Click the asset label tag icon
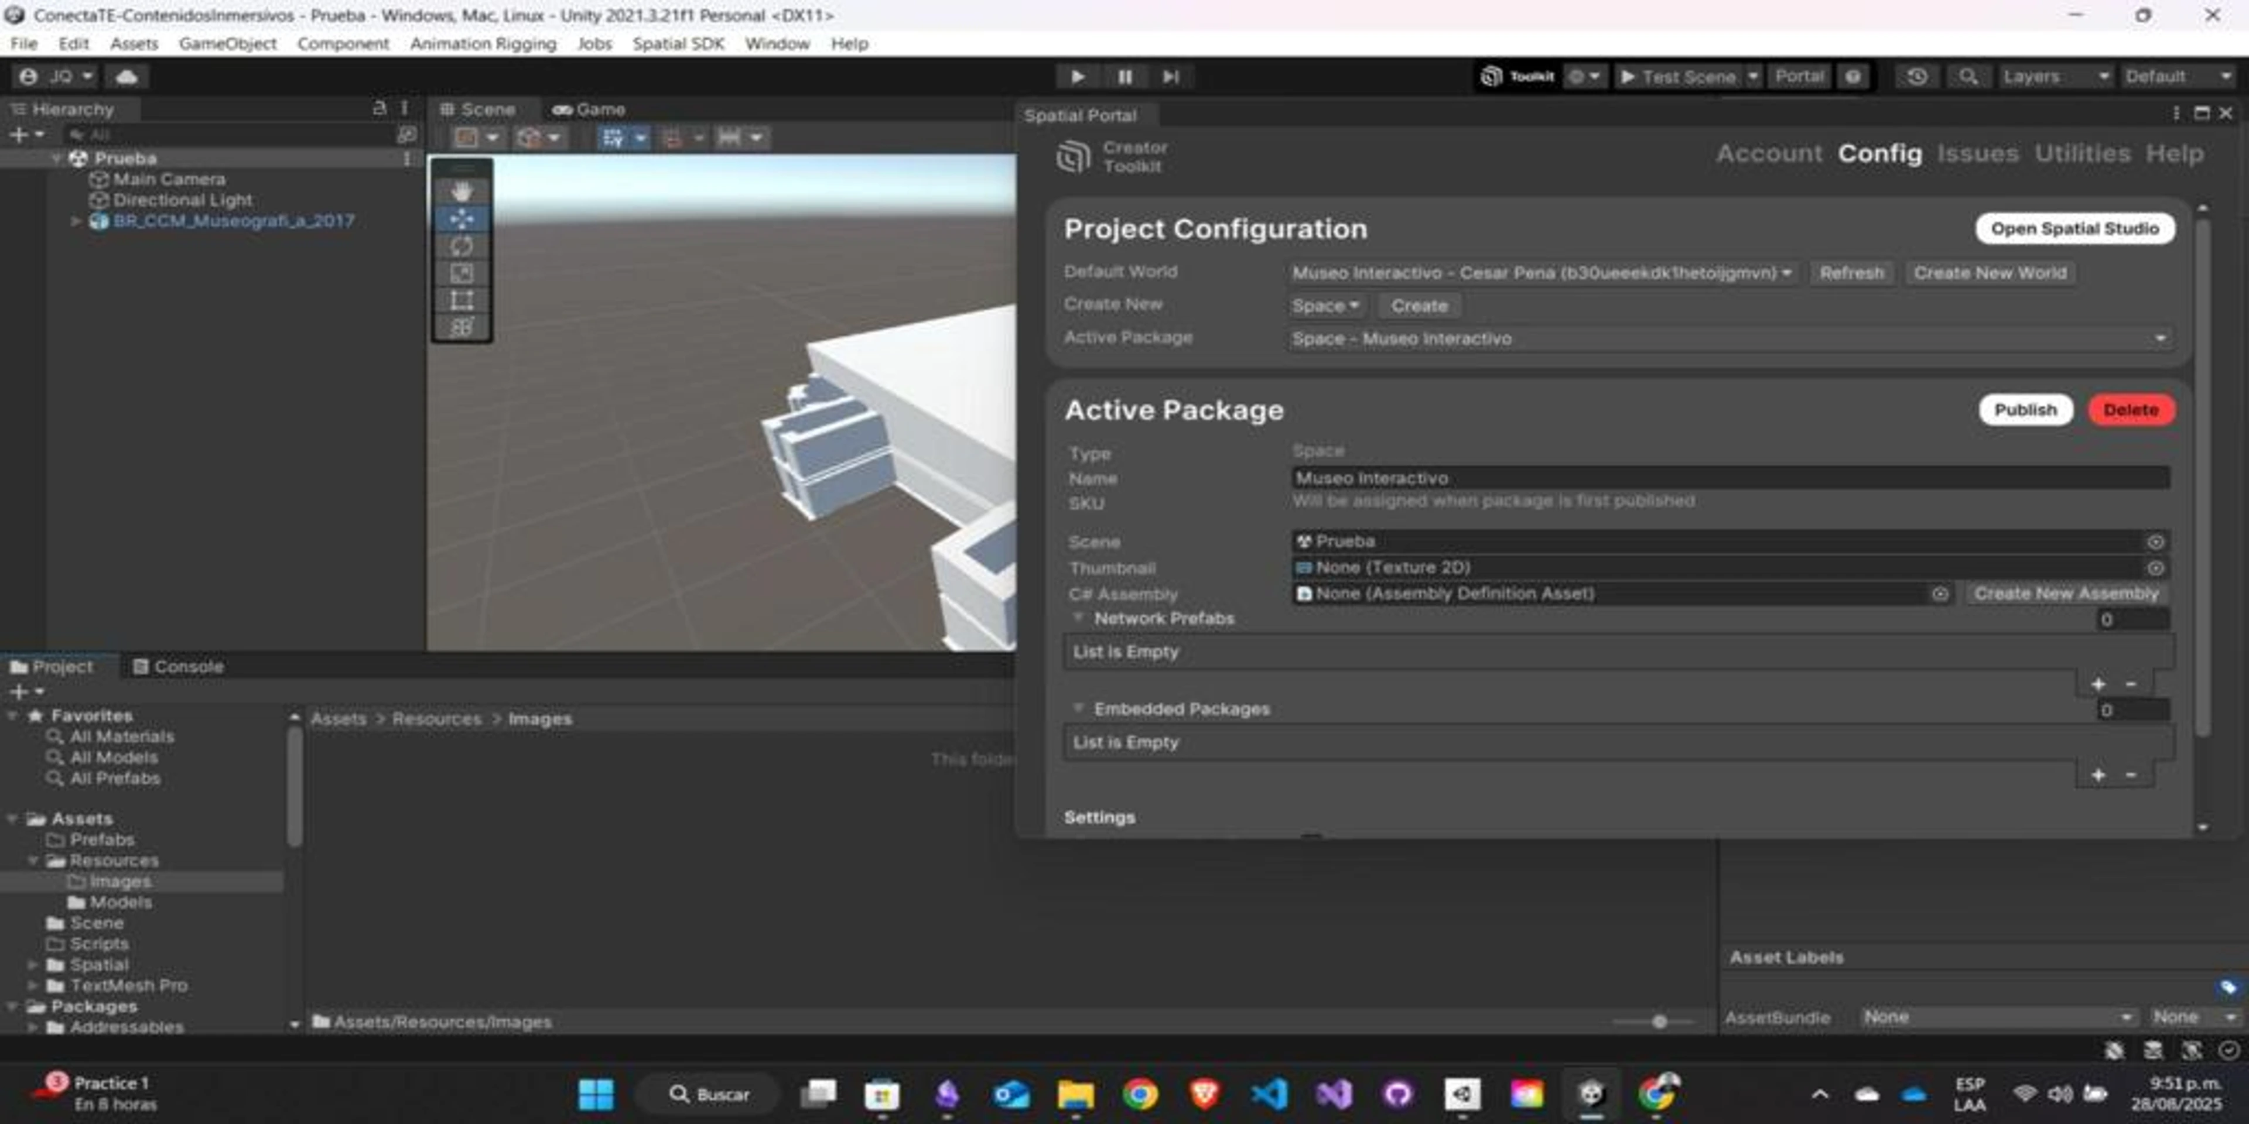Screen dimensions: 2249x1124 [x=2228, y=987]
